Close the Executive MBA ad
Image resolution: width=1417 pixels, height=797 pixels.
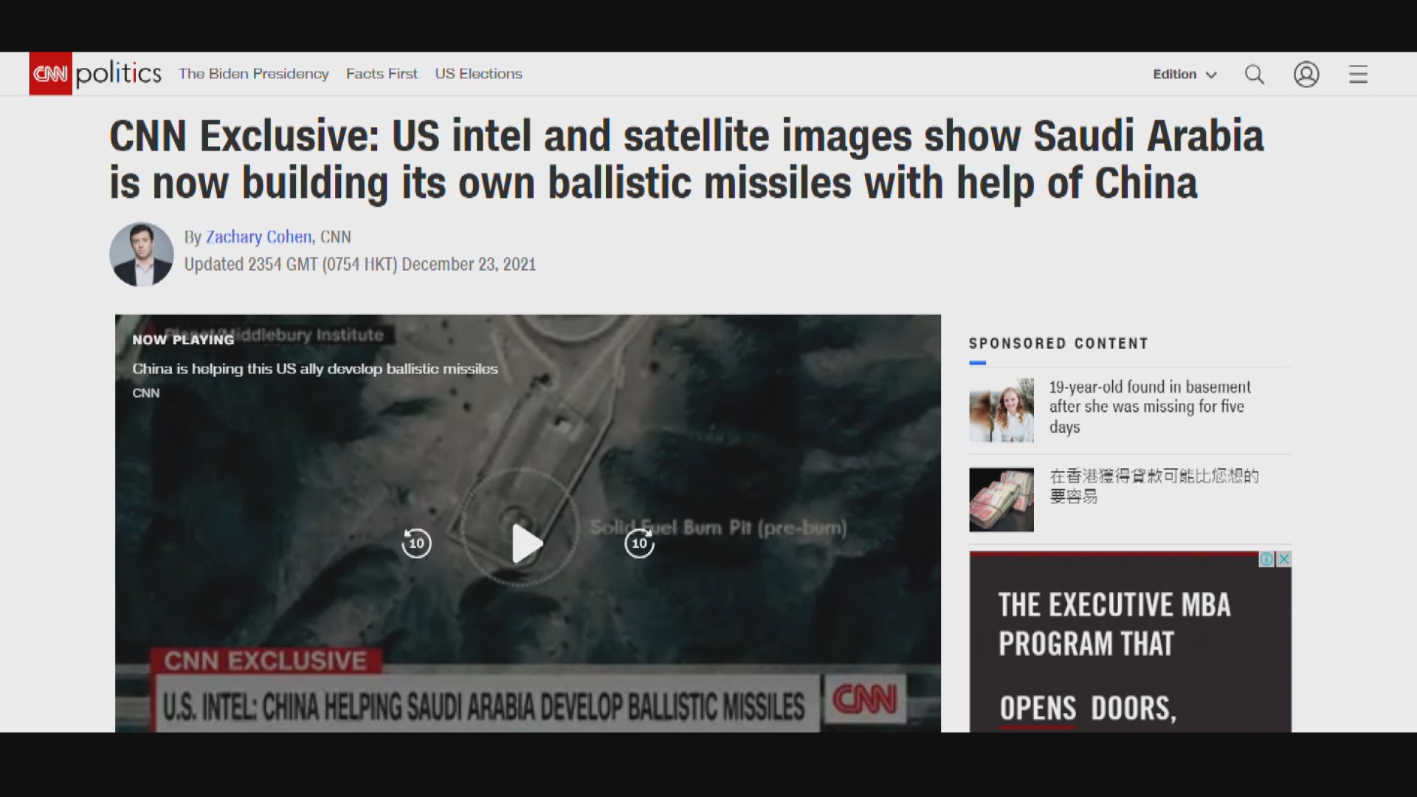[x=1284, y=559]
